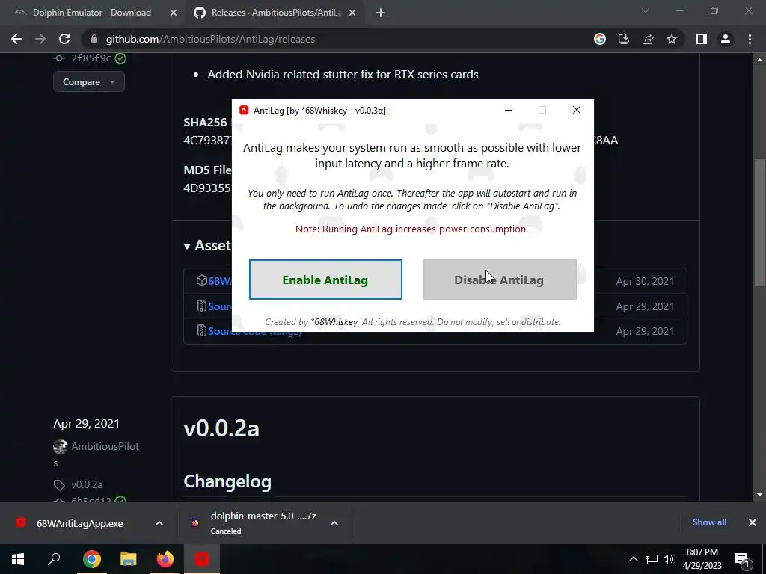Click the Apr 30, 2021 asset date
The image size is (766, 574).
point(645,281)
